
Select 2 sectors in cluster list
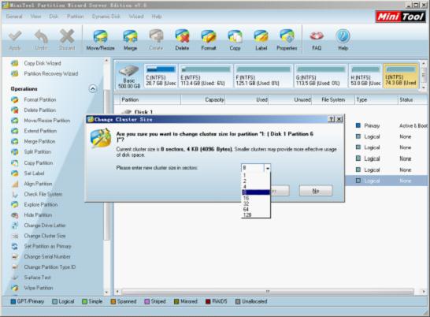pos(256,181)
